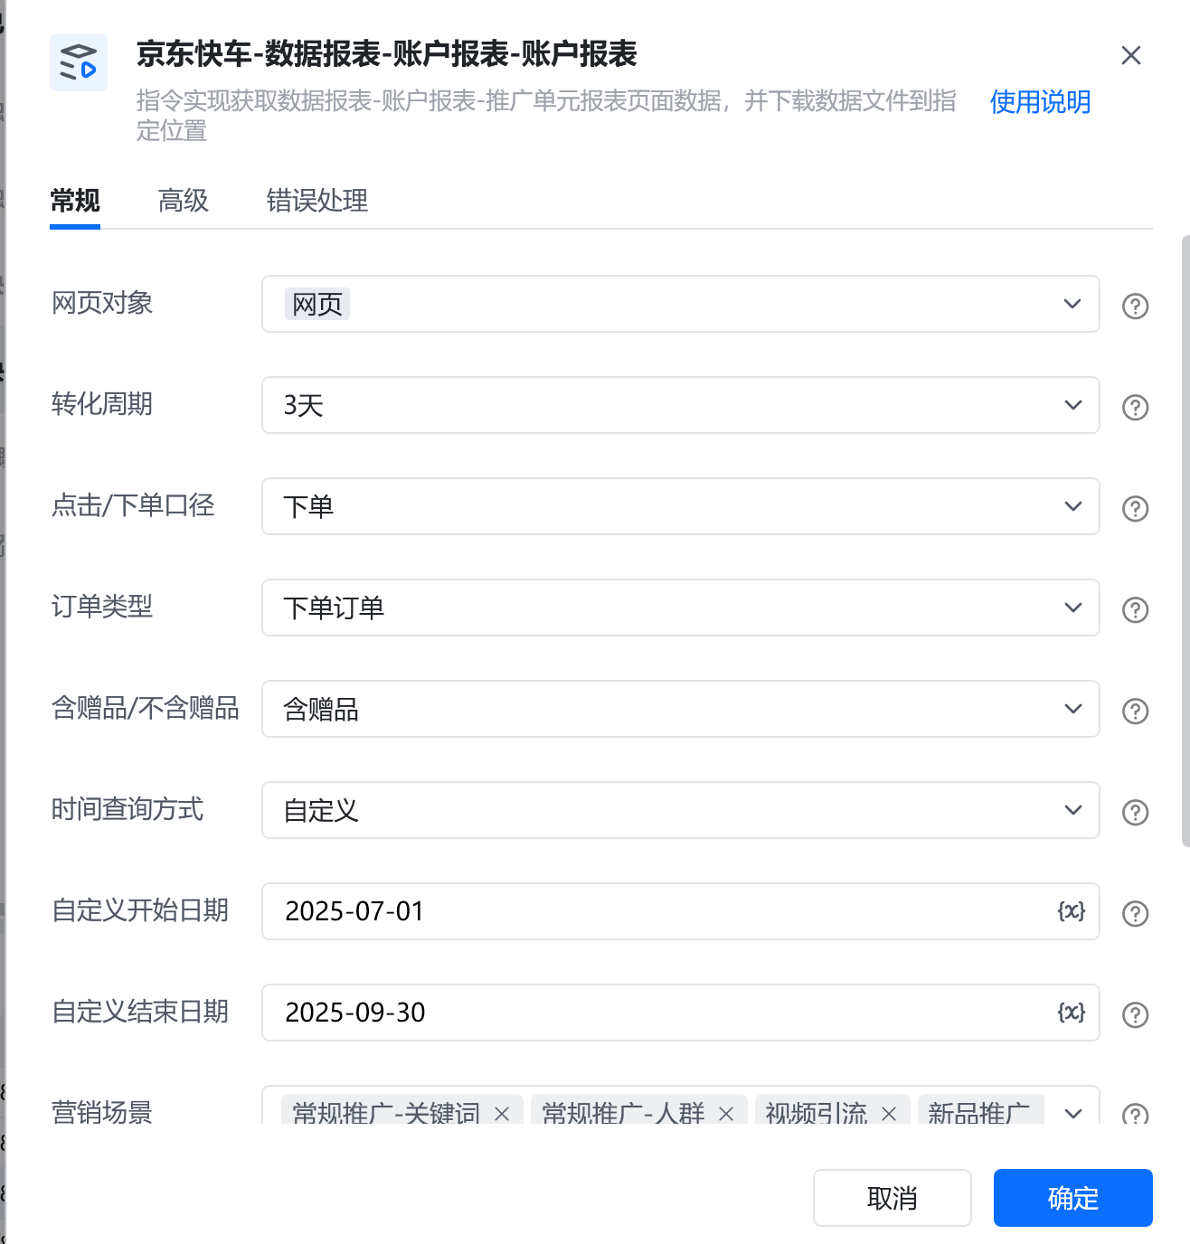
Task: Click the dialog's vertical scrollbar
Action: [1185, 541]
